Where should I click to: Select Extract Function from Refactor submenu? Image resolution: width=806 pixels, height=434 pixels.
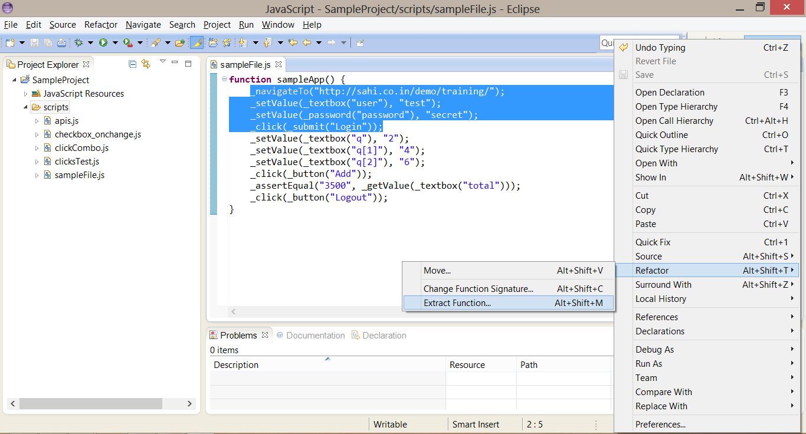click(x=457, y=303)
